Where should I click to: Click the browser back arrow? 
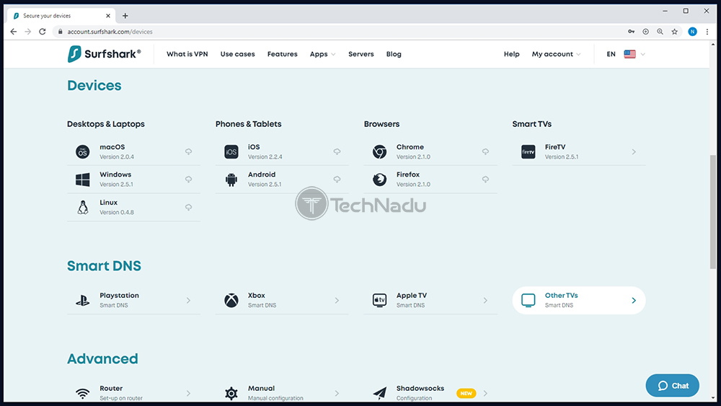(13, 31)
